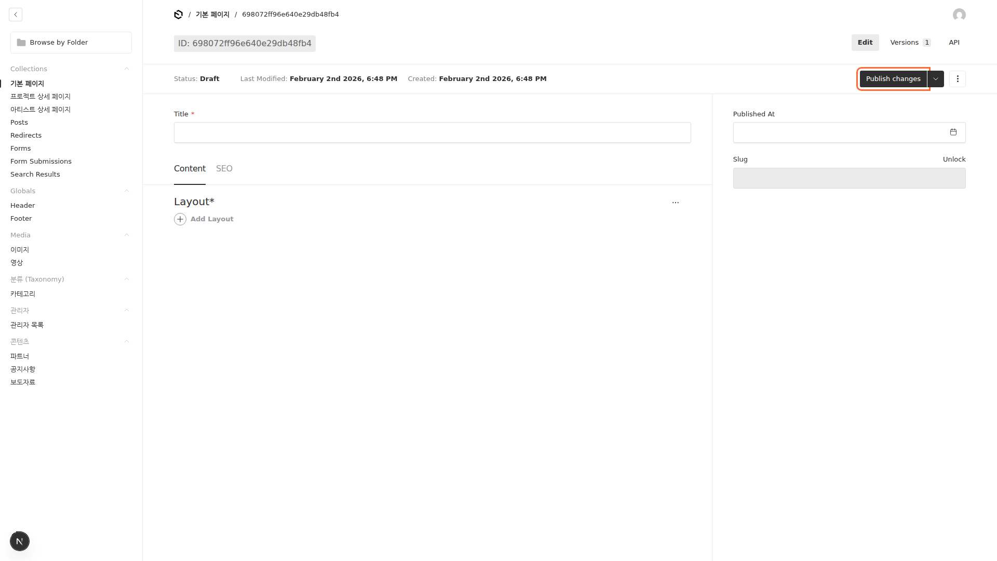Collapse the Collections group
This screenshot has height=561, width=997.
coord(127,69)
